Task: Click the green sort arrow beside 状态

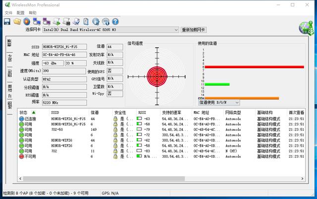Action: coord(34,112)
